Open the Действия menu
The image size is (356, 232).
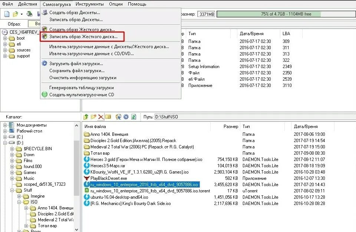point(27,4)
